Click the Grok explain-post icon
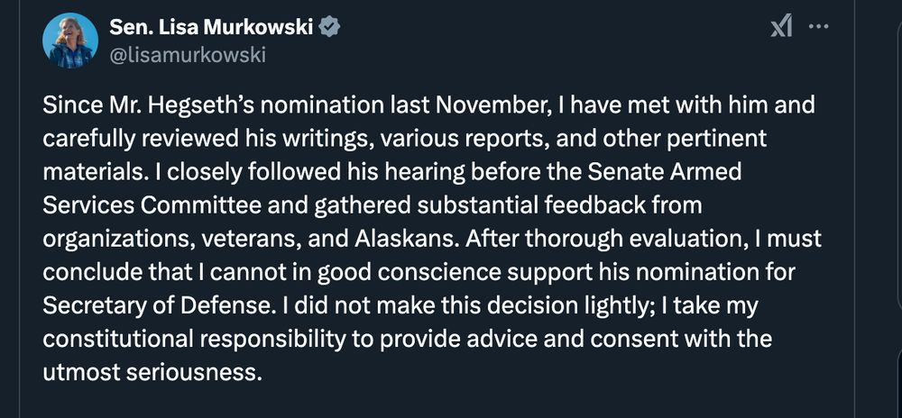Viewport: 902px width, 418px height. click(781, 29)
